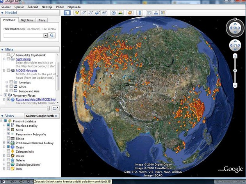Screen dimensions: 246x184
Task: Uncheck the Temporary Places checkbox
Action: click(5, 95)
